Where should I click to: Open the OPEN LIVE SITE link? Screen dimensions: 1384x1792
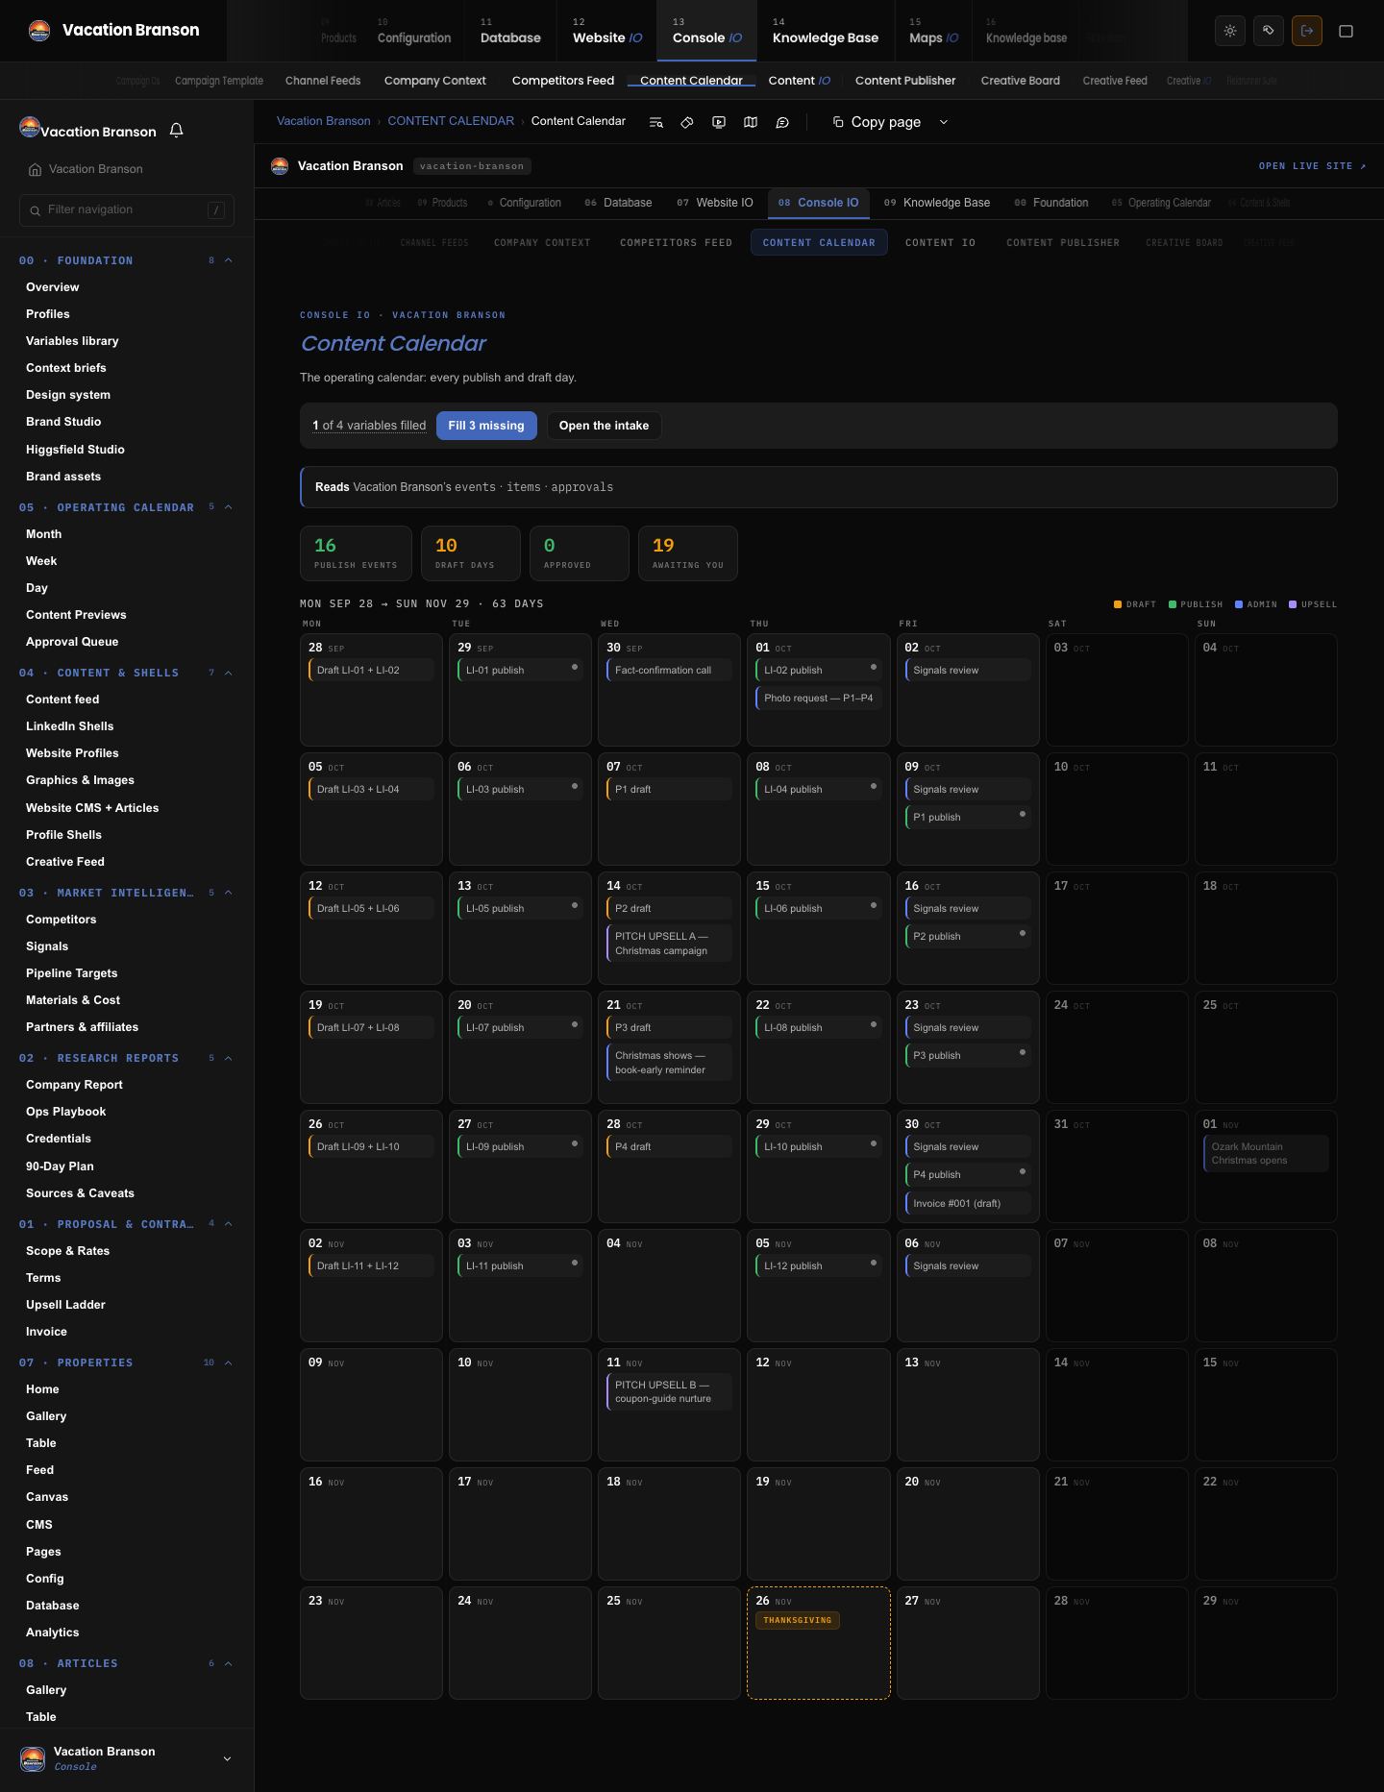point(1312,166)
